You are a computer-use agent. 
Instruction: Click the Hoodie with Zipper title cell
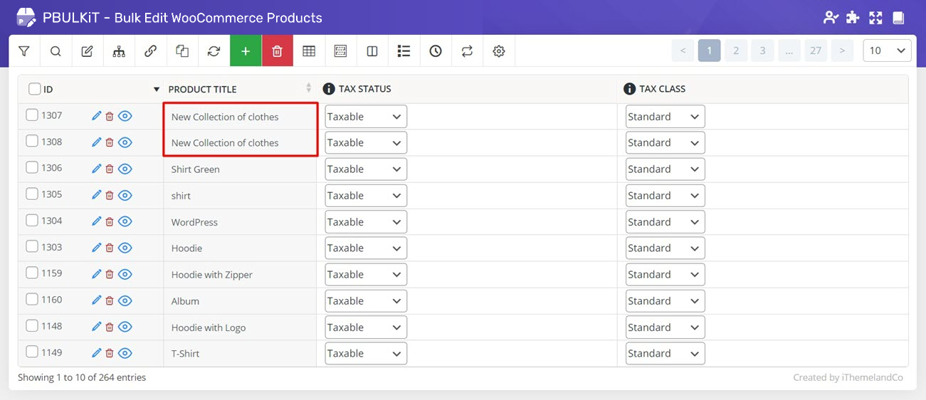pos(212,275)
